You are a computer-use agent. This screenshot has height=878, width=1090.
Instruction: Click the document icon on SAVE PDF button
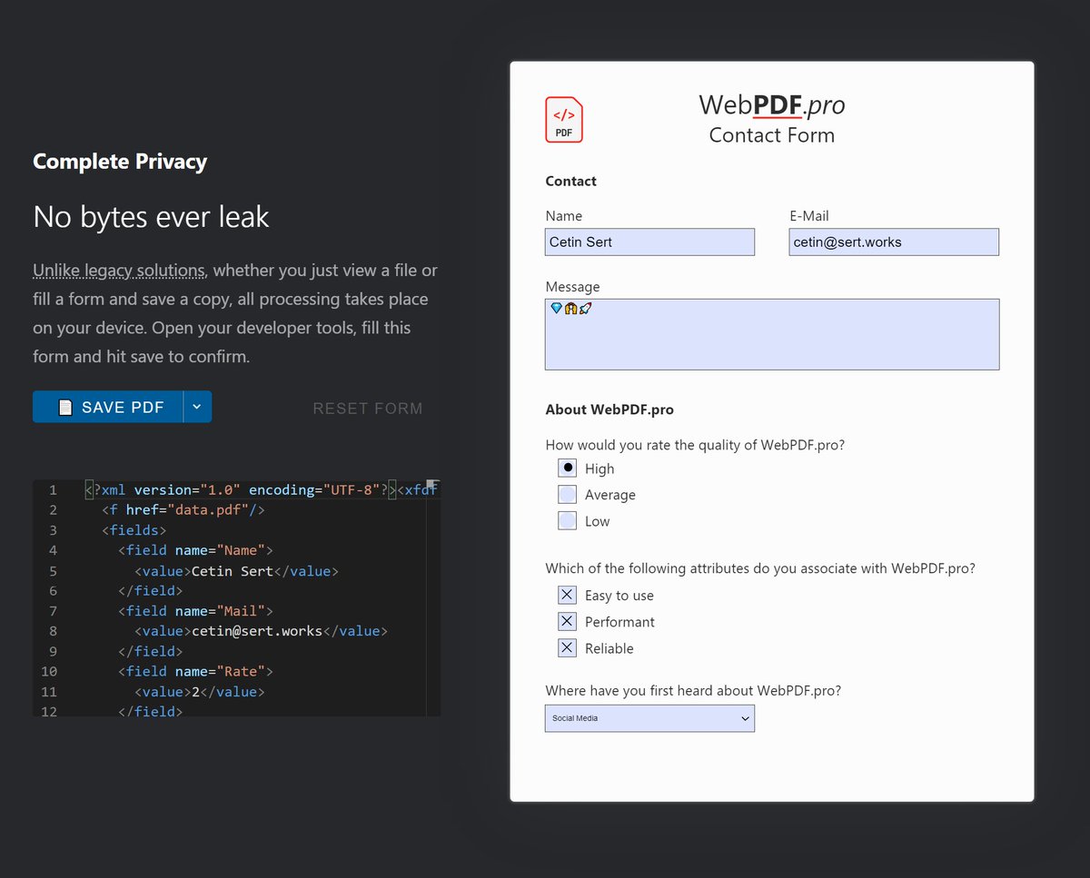[65, 408]
